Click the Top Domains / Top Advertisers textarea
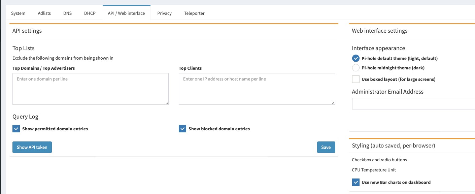475x194 pixels. 91,89
